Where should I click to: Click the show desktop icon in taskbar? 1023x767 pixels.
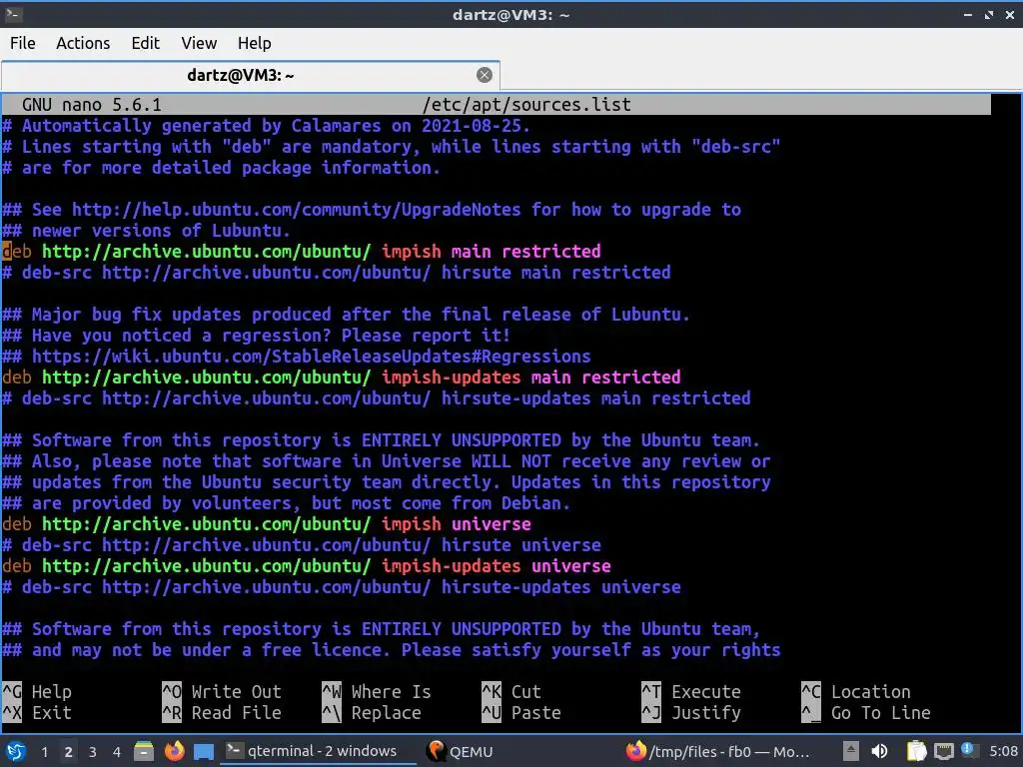pyautogui.click(x=204, y=751)
